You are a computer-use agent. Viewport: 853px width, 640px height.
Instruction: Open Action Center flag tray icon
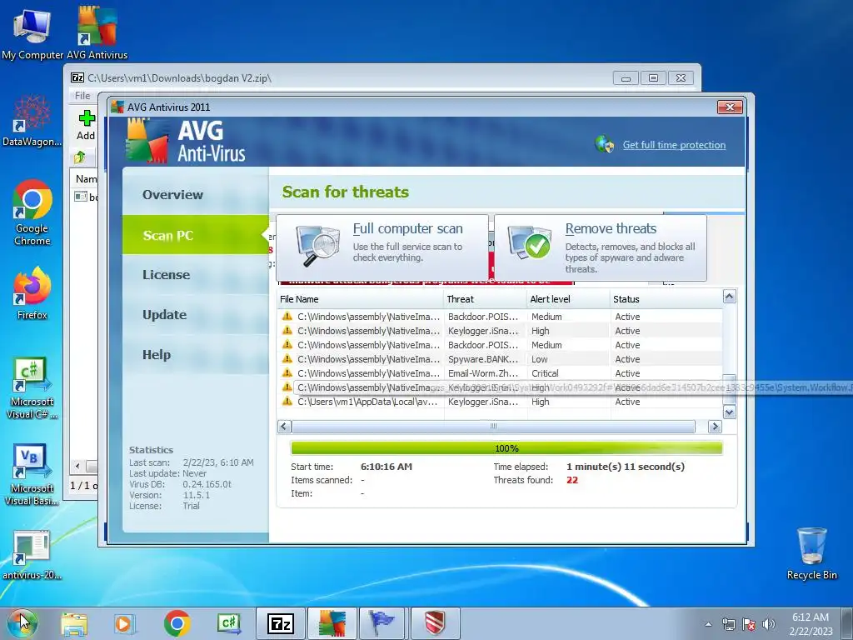[x=749, y=624]
